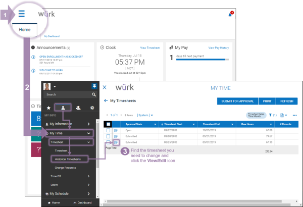
Task: Open Timesheet Start column dropdown
Action: click(x=193, y=124)
